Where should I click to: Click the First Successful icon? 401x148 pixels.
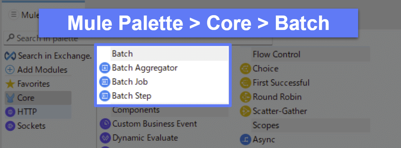pyautogui.click(x=245, y=83)
